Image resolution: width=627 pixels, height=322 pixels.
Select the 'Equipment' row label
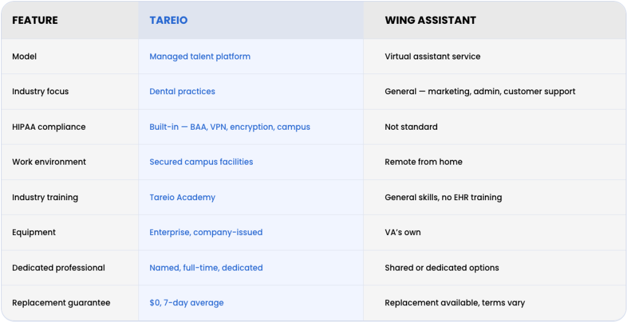point(34,232)
